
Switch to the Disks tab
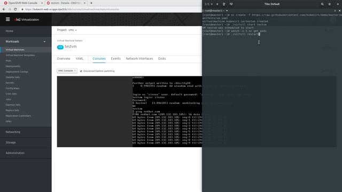coord(162,59)
